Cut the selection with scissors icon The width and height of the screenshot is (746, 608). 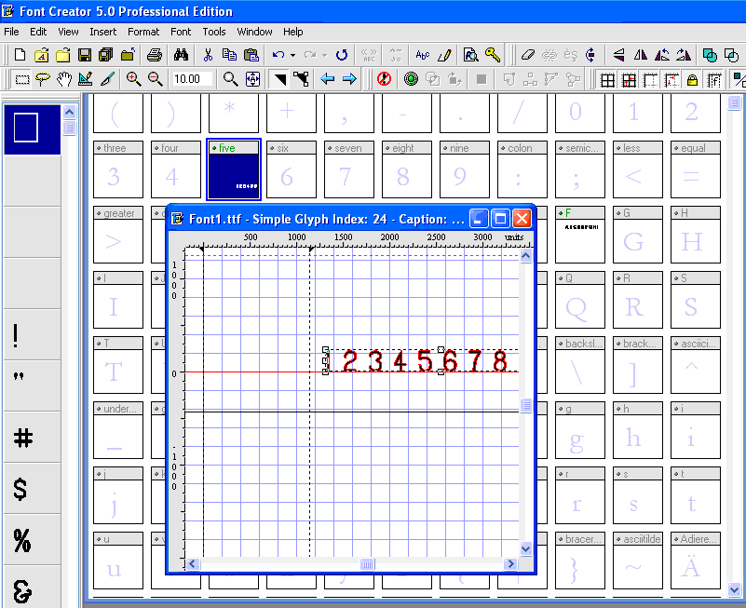(x=208, y=55)
